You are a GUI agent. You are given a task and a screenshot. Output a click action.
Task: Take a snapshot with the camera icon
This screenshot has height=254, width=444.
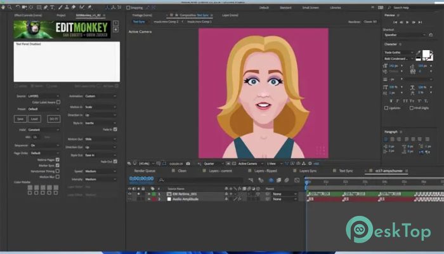point(188,164)
